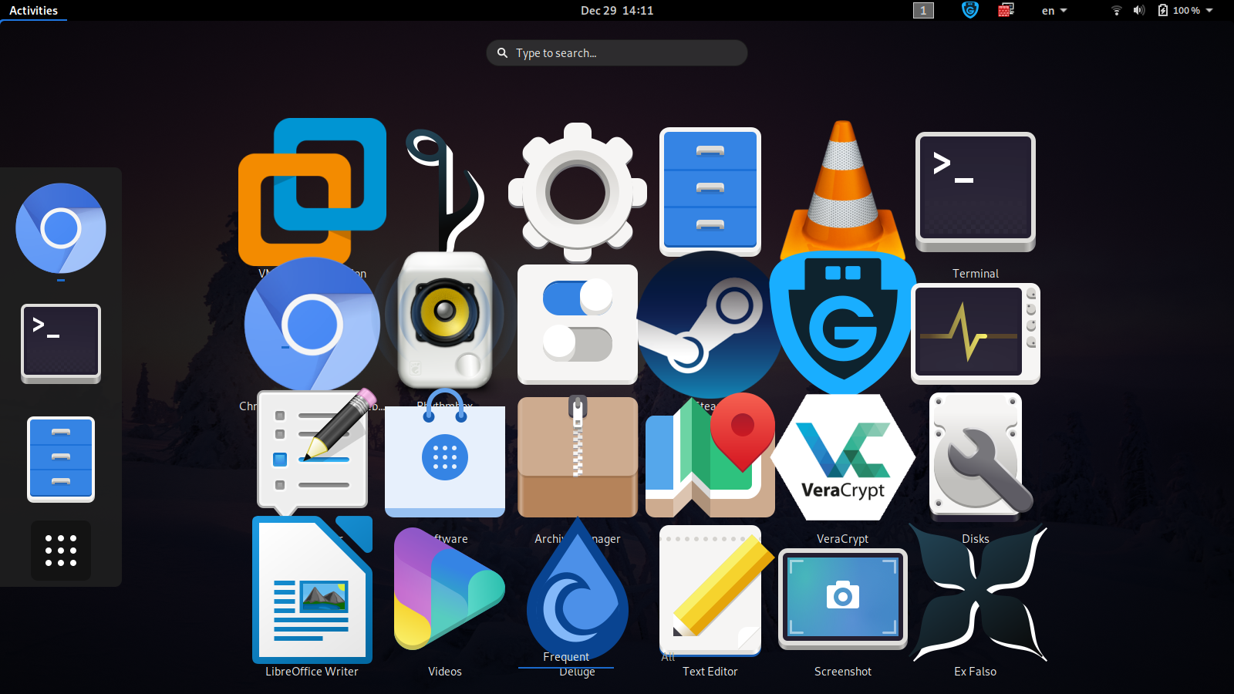The image size is (1234, 694).
Task: Switch to the Frequent apps tab
Action: coord(566,656)
